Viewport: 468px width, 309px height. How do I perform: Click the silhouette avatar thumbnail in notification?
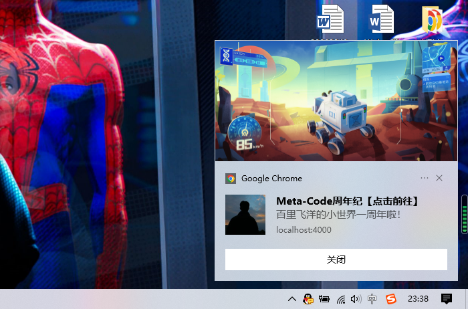(x=245, y=215)
